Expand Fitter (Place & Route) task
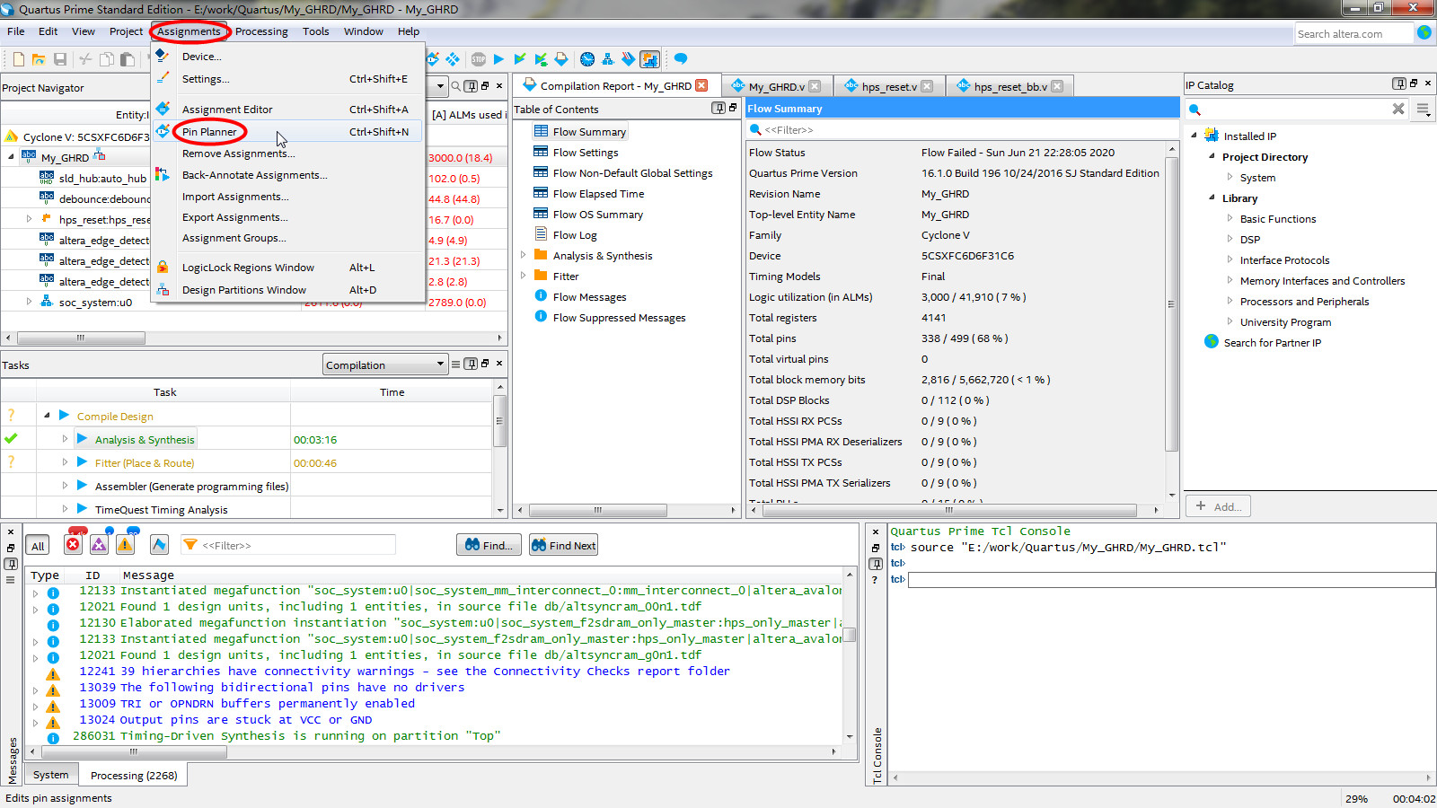Viewport: 1437px width, 808px height. coord(65,462)
